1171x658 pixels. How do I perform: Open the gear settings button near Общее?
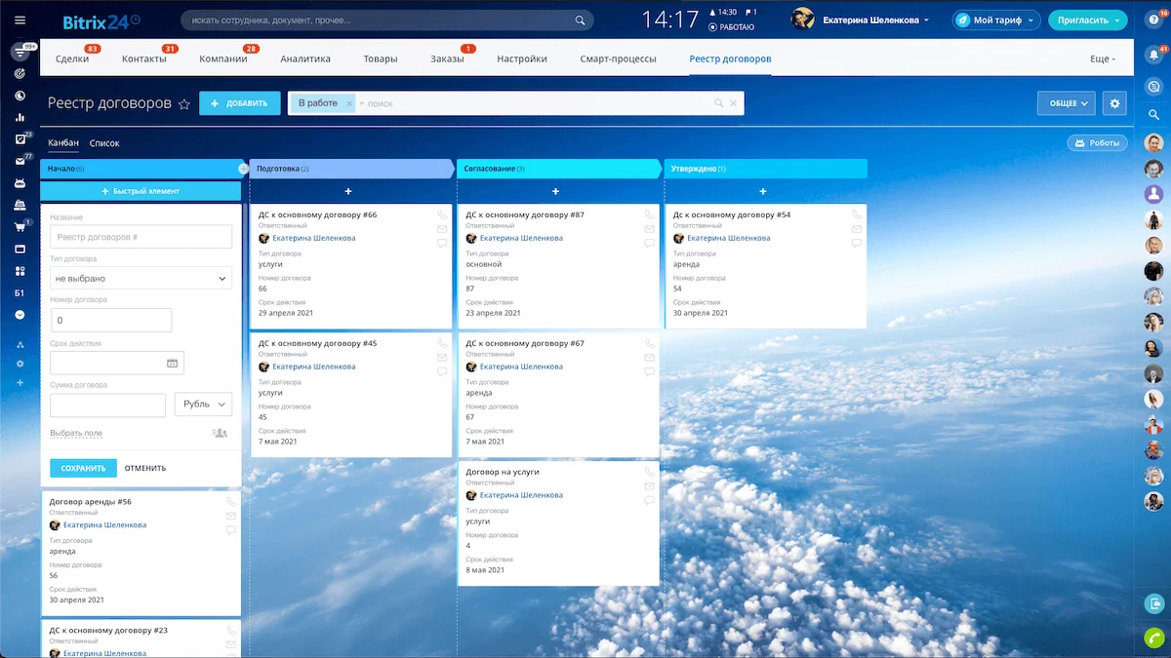tap(1114, 103)
